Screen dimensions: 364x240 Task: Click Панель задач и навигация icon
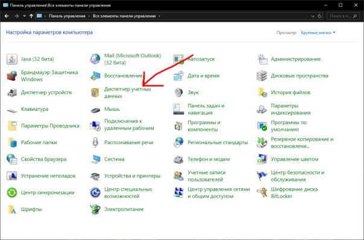tap(178, 109)
